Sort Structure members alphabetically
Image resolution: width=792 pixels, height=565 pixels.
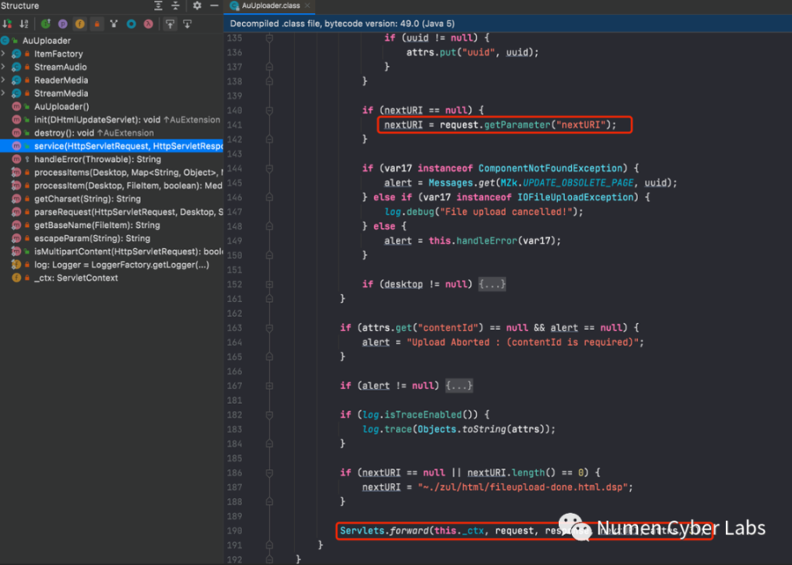[x=23, y=24]
